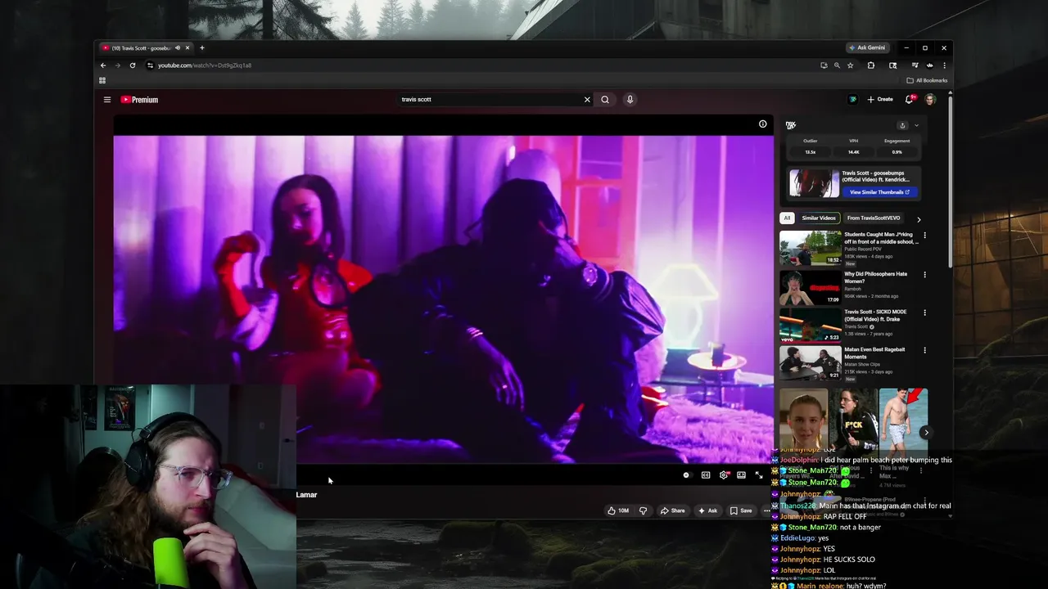Switch to theater mode
The width and height of the screenshot is (1048, 589).
(741, 475)
